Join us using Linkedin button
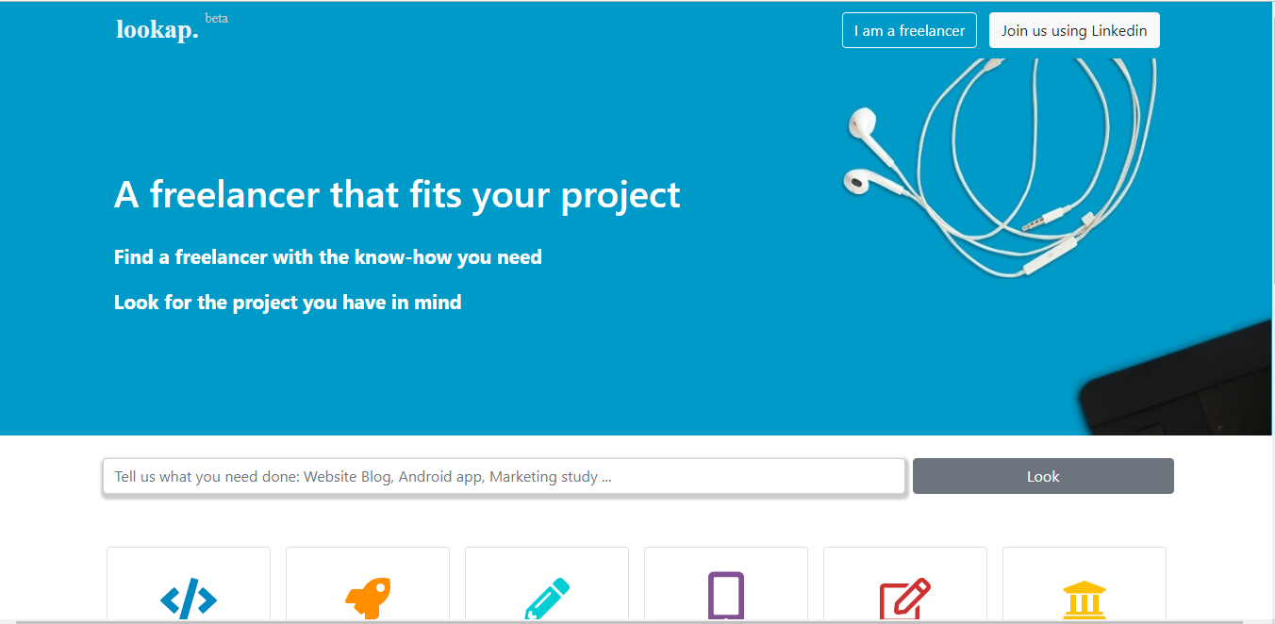Viewport: 1275px width, 624px height. (1074, 30)
